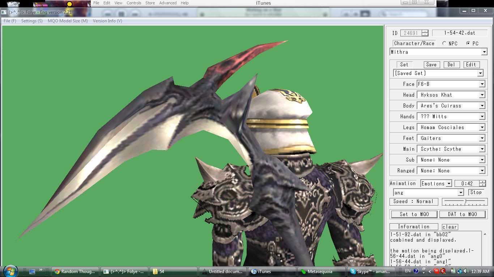Click the Edit set button
The width and height of the screenshot is (494, 277).
click(x=471, y=65)
